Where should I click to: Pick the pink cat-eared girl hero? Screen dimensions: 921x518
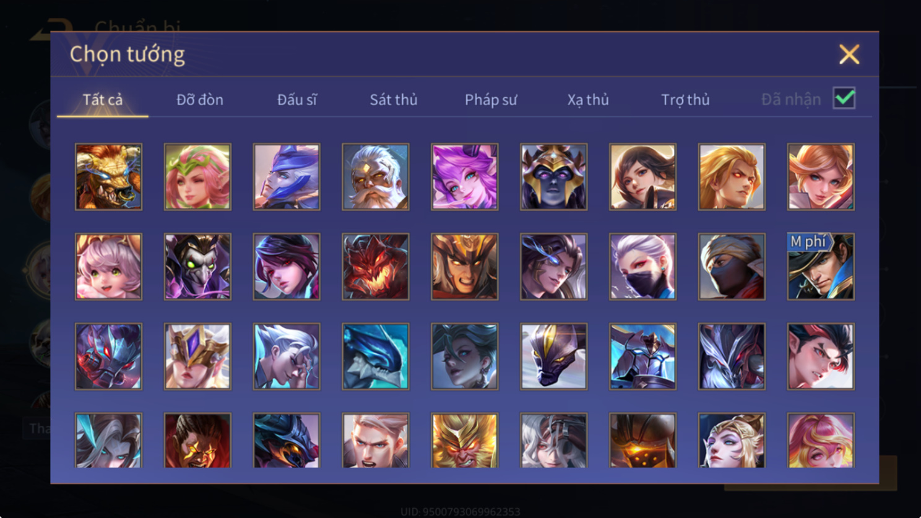click(x=108, y=267)
